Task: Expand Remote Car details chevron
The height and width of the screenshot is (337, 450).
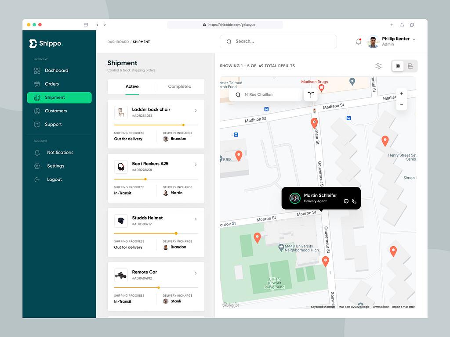Action: click(196, 273)
